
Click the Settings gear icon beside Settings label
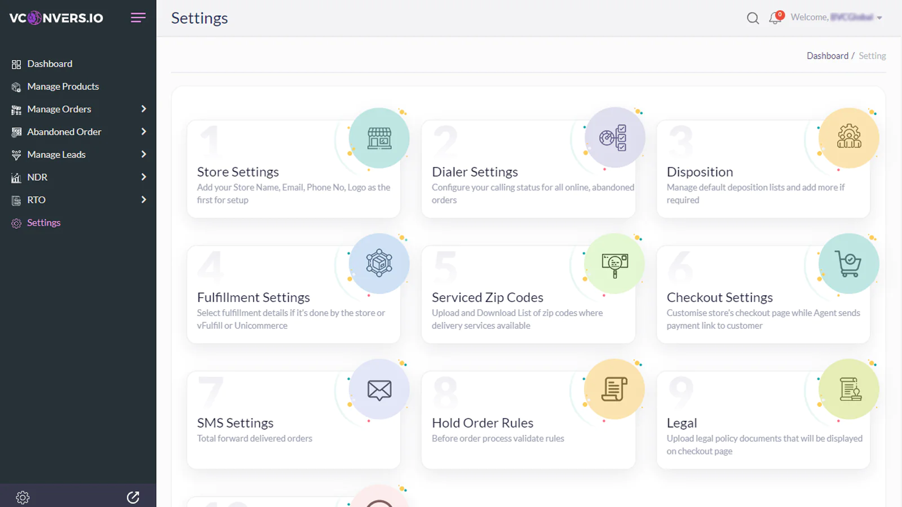[16, 223]
